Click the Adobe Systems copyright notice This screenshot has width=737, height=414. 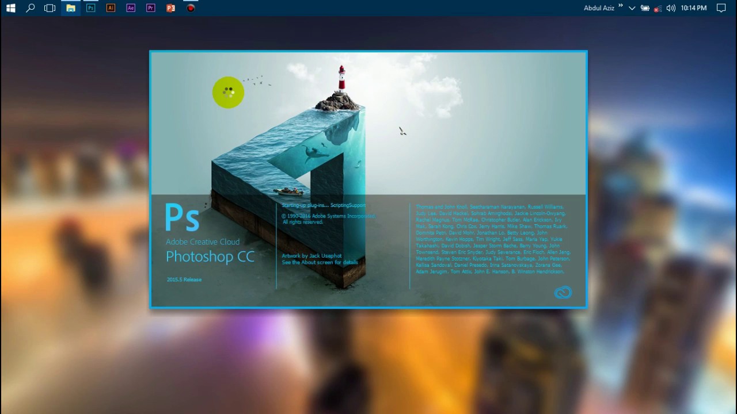(328, 219)
